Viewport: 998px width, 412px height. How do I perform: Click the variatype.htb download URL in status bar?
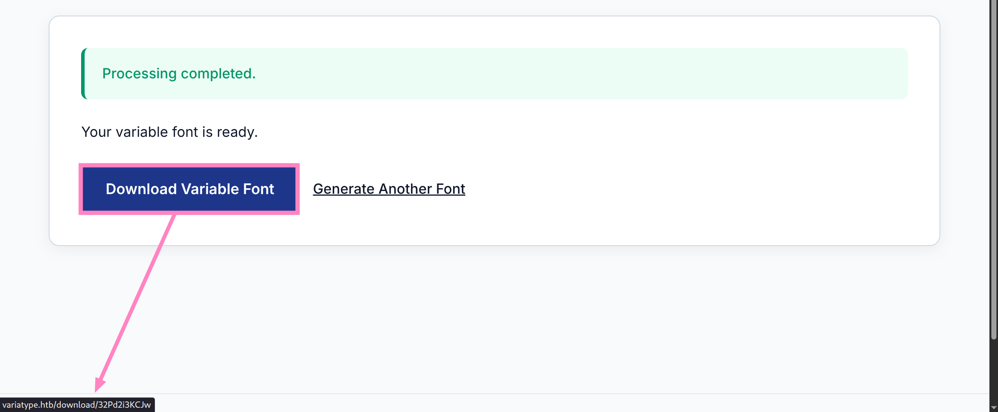76,405
